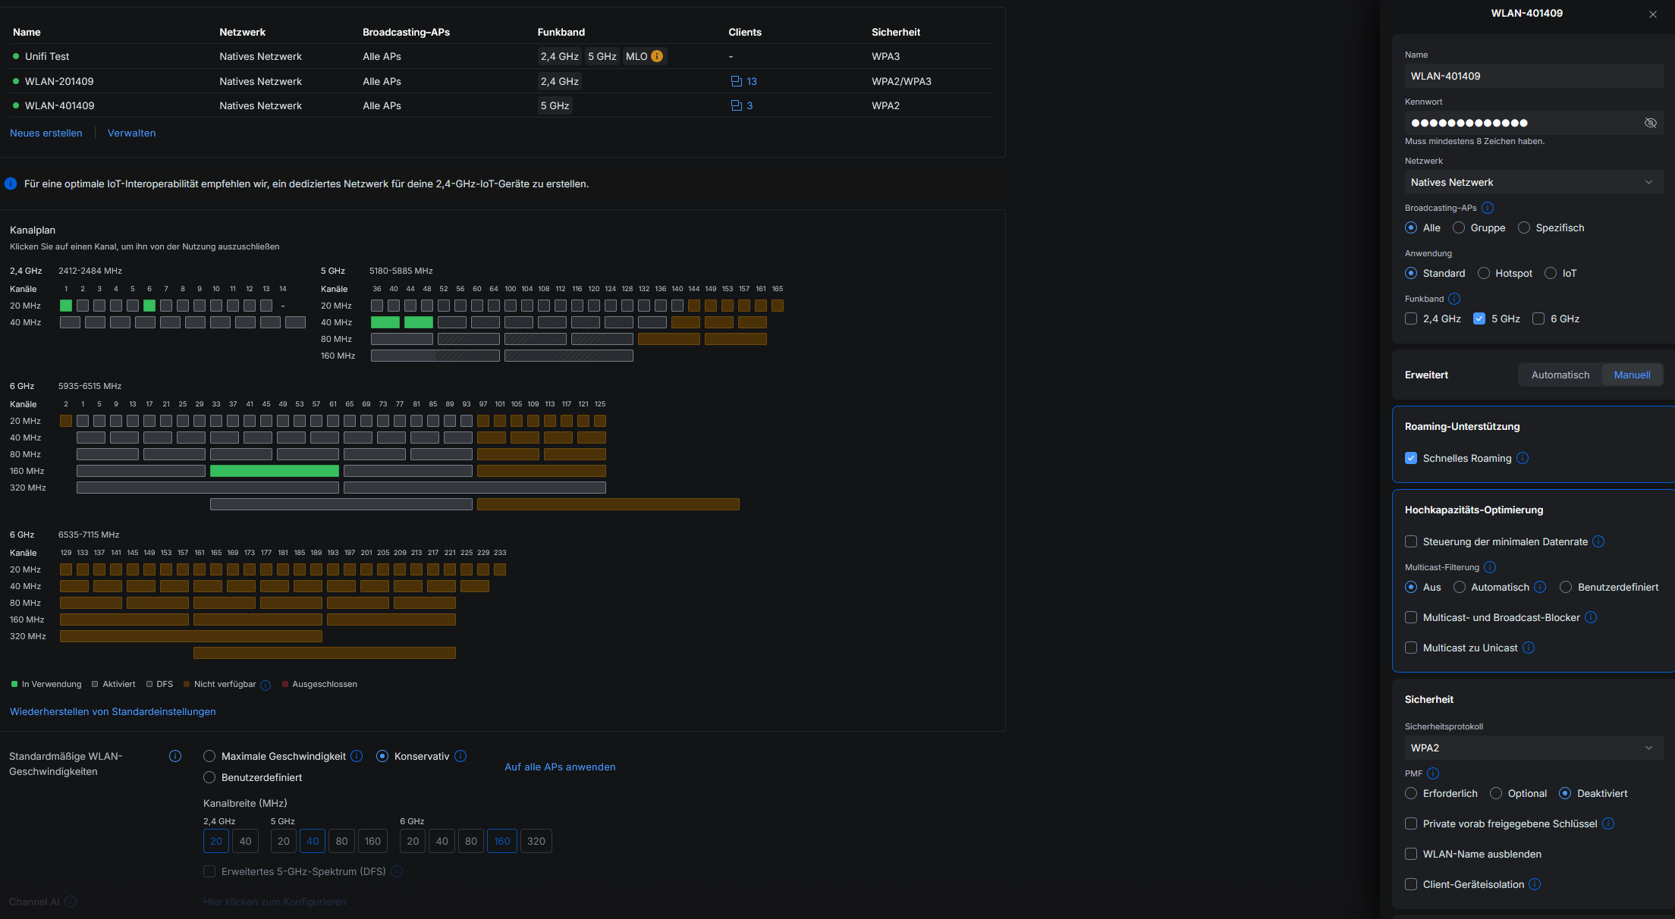This screenshot has height=919, width=1675.
Task: Click Neues erstellen to add a WLAN
Action: 46,133
